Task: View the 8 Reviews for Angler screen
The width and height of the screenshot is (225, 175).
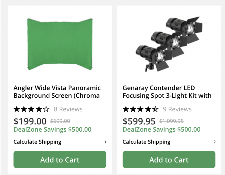Action: (68, 109)
